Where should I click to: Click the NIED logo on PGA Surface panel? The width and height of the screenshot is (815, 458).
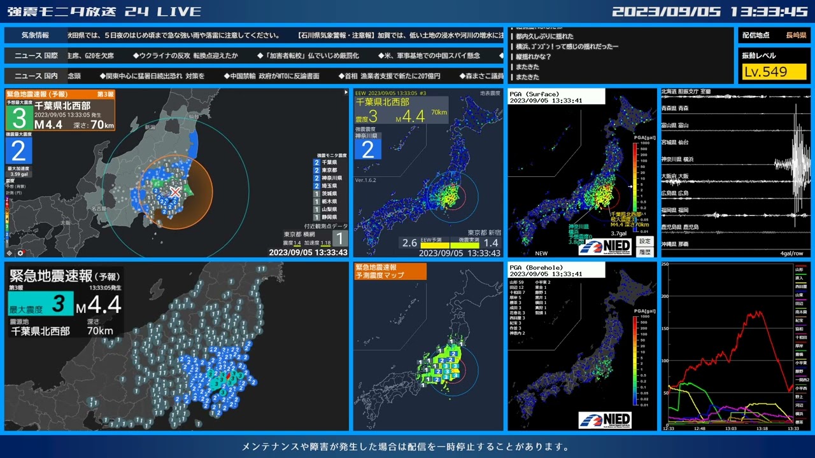tap(604, 246)
